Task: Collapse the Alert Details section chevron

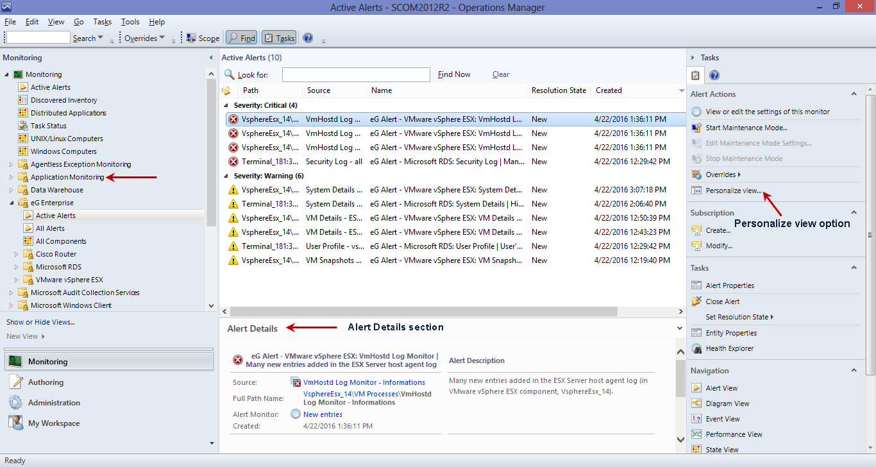Action: coord(680,328)
